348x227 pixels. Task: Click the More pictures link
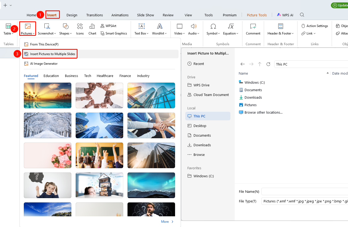click(167, 222)
